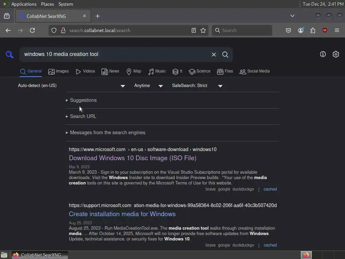
Task: Open Create installation media for Windows link
Action: coord(122,214)
